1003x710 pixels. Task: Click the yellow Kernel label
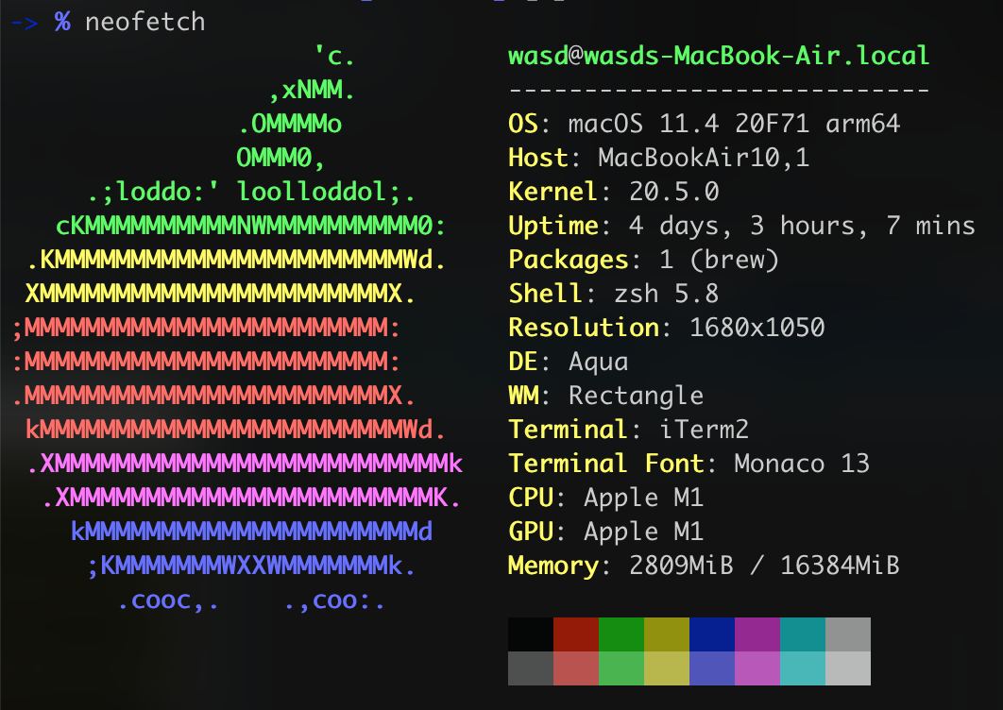pos(553,192)
